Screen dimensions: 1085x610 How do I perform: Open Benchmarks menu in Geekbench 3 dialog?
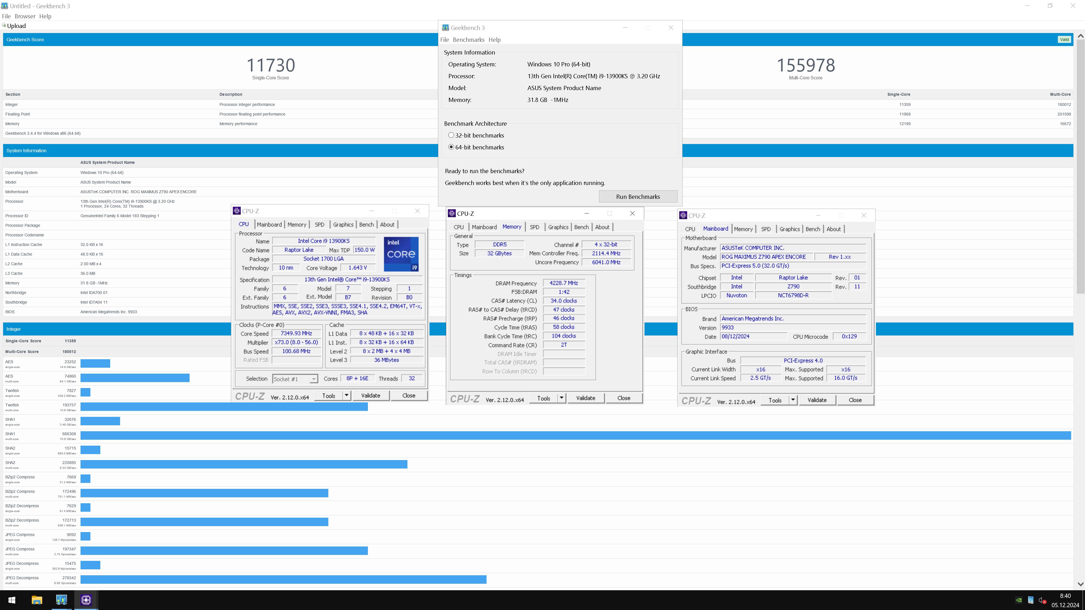coord(468,40)
